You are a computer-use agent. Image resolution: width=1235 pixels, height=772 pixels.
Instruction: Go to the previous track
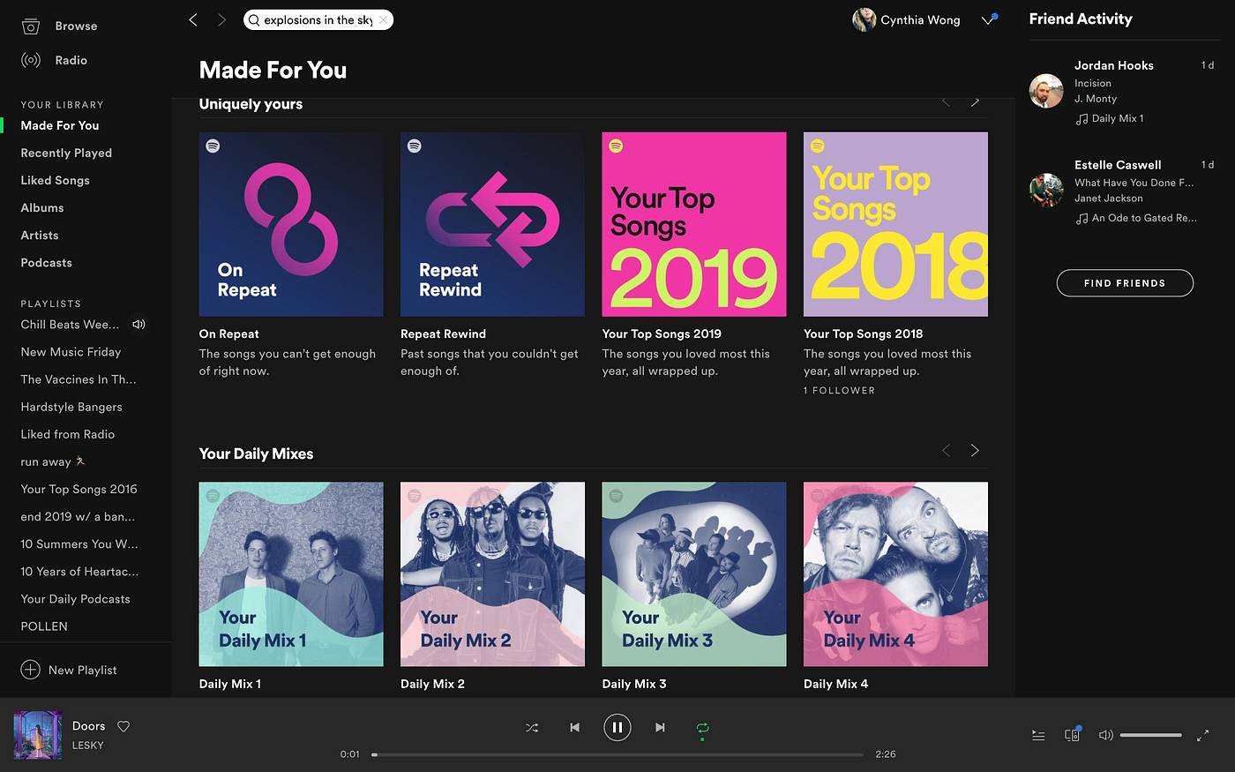coord(574,728)
